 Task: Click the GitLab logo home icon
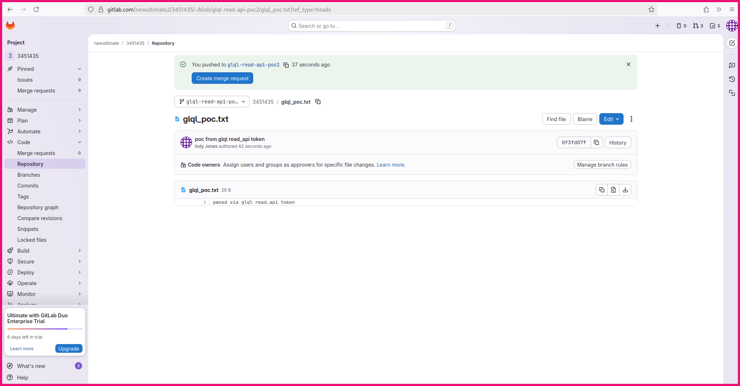[10, 26]
